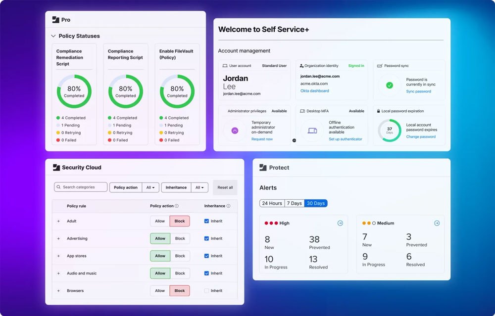The image size is (495, 316).
Task: Open the Okta dashboard link
Action: point(314,91)
